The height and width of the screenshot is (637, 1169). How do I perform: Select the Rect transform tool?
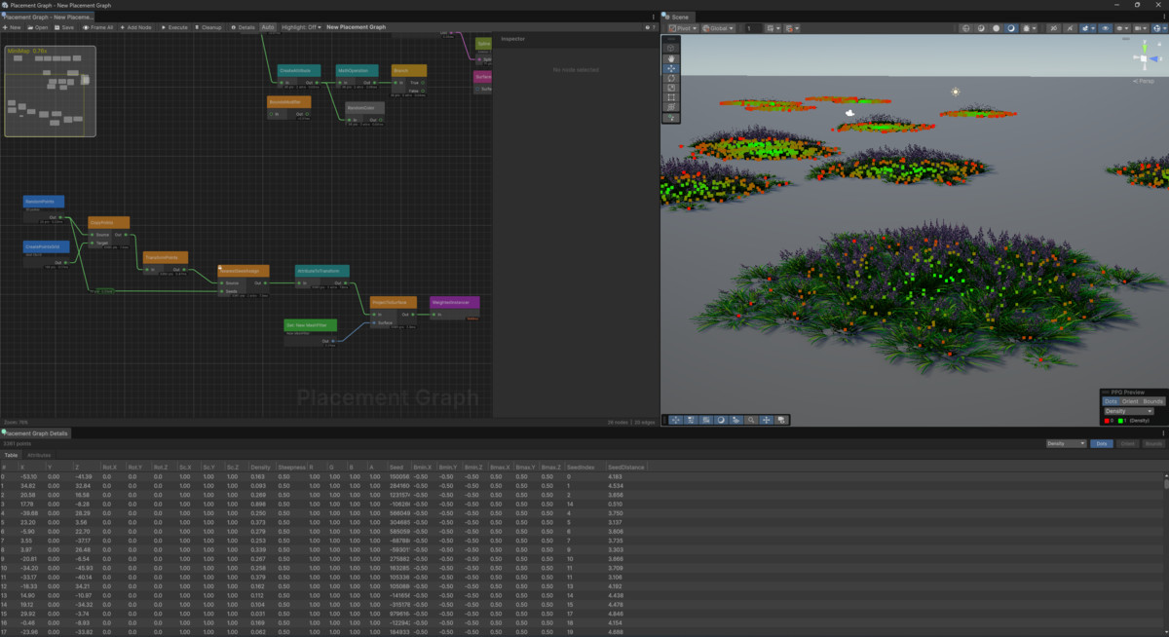(x=672, y=97)
